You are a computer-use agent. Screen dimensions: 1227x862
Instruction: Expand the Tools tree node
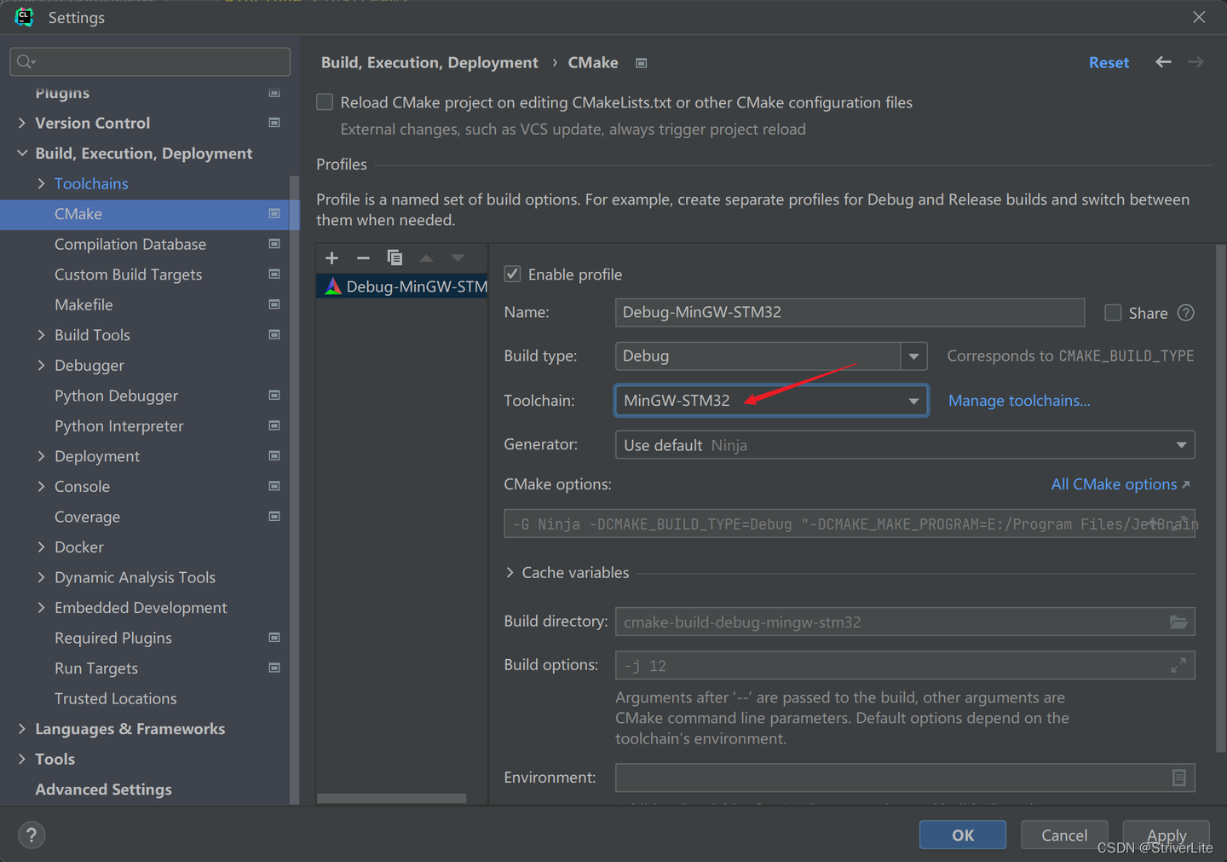[x=21, y=759]
